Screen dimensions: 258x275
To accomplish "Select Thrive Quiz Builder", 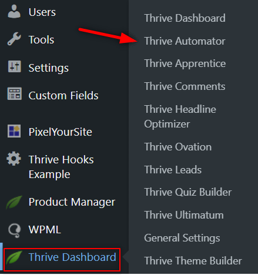I will click(188, 192).
